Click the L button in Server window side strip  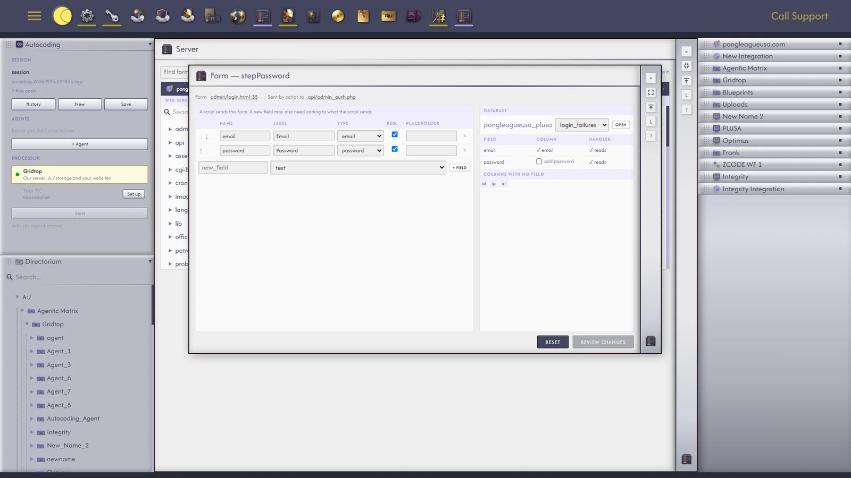click(x=687, y=95)
